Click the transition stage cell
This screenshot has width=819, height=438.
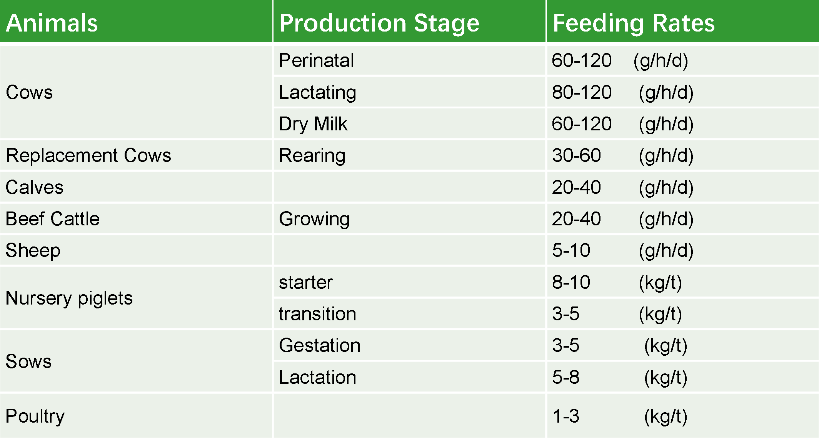click(410, 314)
